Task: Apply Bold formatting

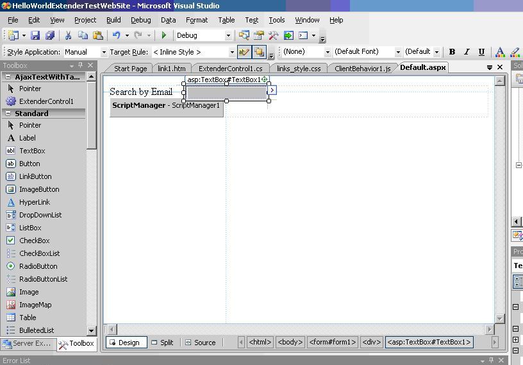Action: pos(452,52)
